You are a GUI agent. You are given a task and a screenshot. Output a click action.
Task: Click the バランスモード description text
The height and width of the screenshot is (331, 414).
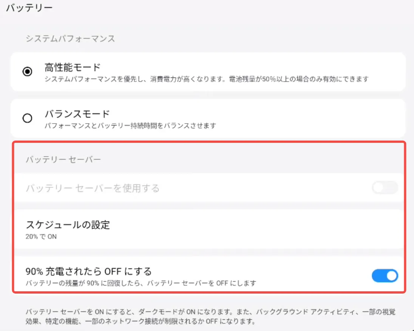pos(130,125)
